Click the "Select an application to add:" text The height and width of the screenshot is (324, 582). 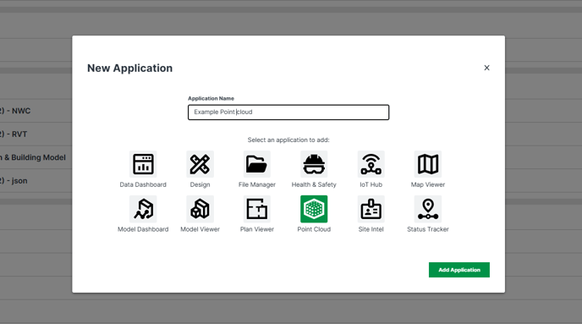click(x=288, y=140)
